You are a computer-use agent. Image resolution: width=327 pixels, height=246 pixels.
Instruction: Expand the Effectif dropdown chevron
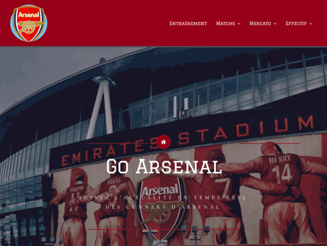pyautogui.click(x=311, y=24)
